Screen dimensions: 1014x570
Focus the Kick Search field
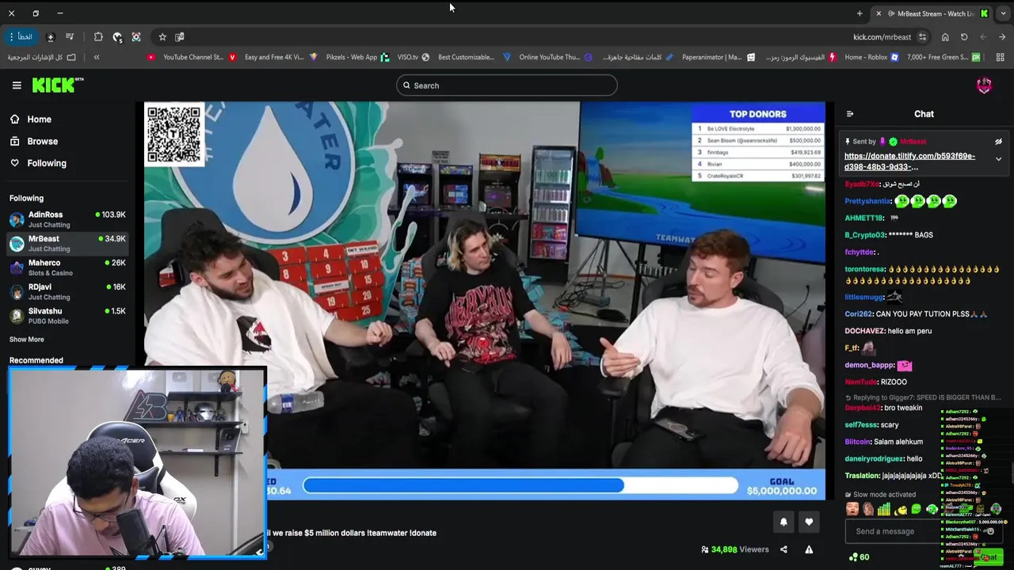(x=507, y=85)
